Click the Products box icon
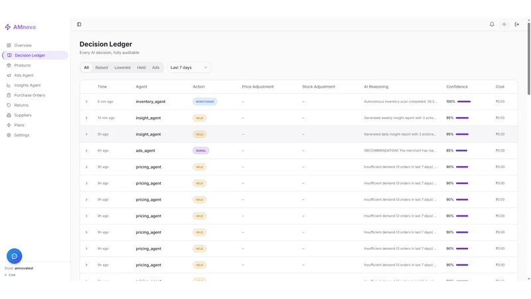Viewport: 531px width, 299px height. point(9,65)
